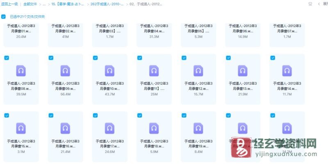Click the 录音14 headphone file icon
This screenshot has height=168, width=328.
(287, 70)
